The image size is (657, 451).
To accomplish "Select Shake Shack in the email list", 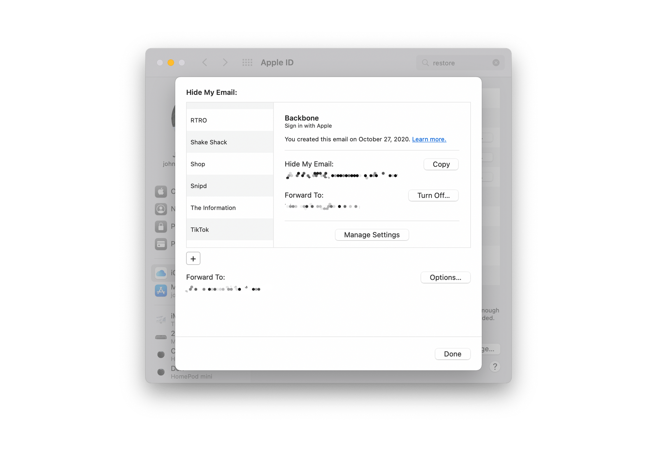I will point(230,142).
